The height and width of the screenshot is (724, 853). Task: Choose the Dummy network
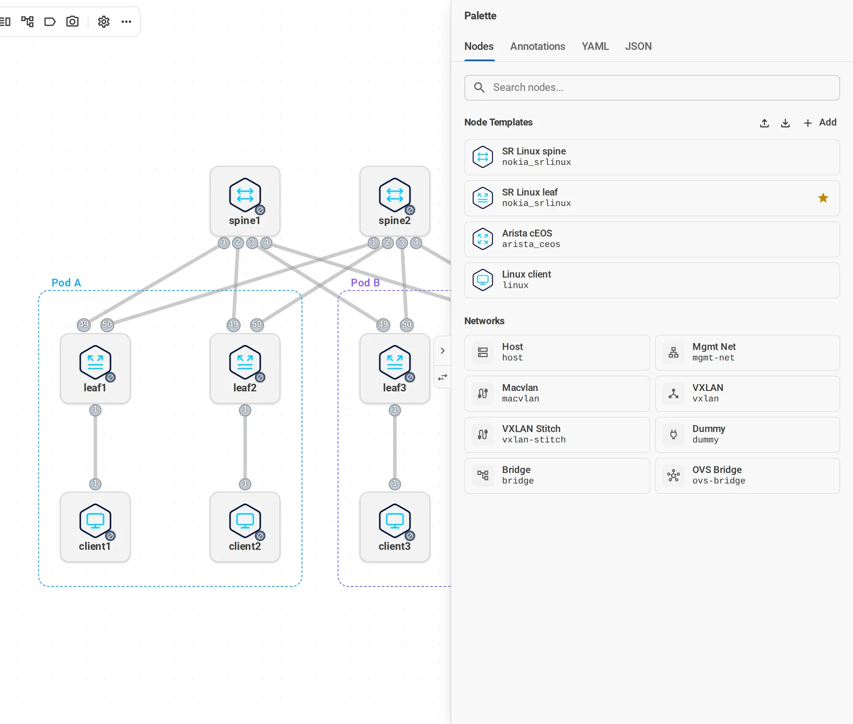pos(747,434)
